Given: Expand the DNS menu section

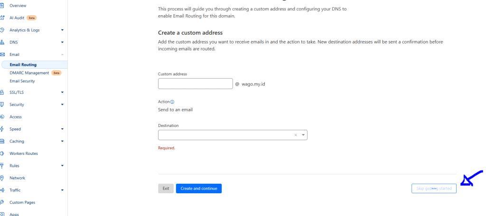Looking at the screenshot, I should click(62, 42).
